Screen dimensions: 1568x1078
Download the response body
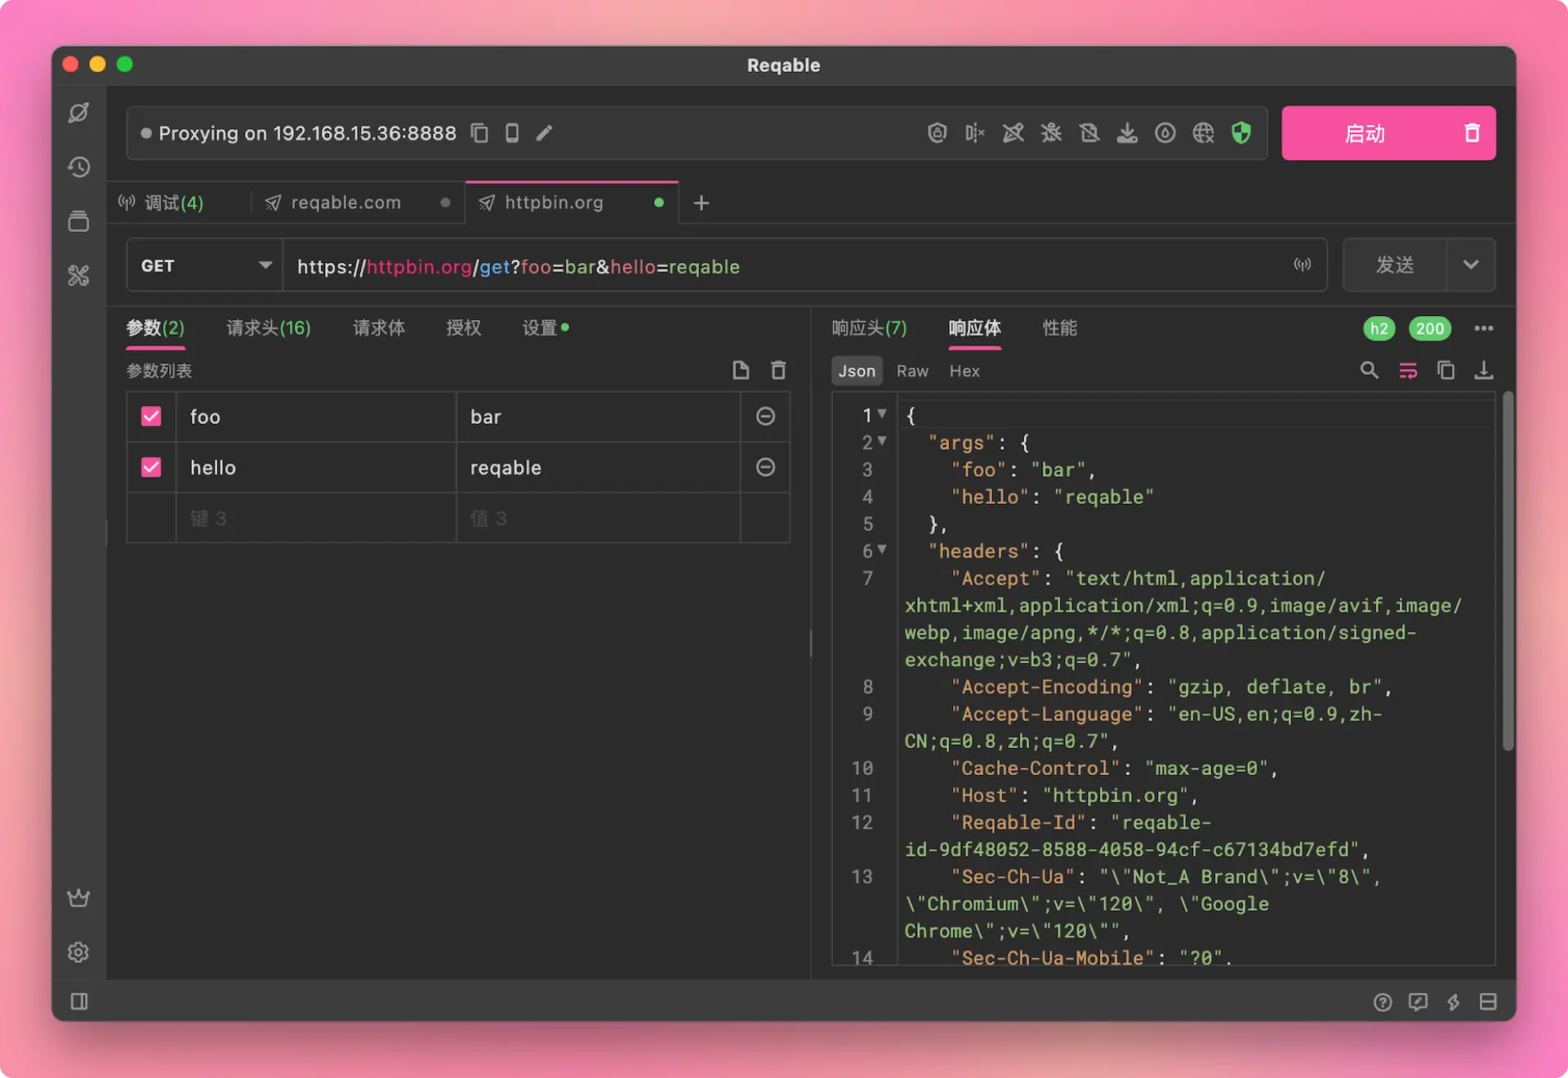pyautogui.click(x=1484, y=371)
